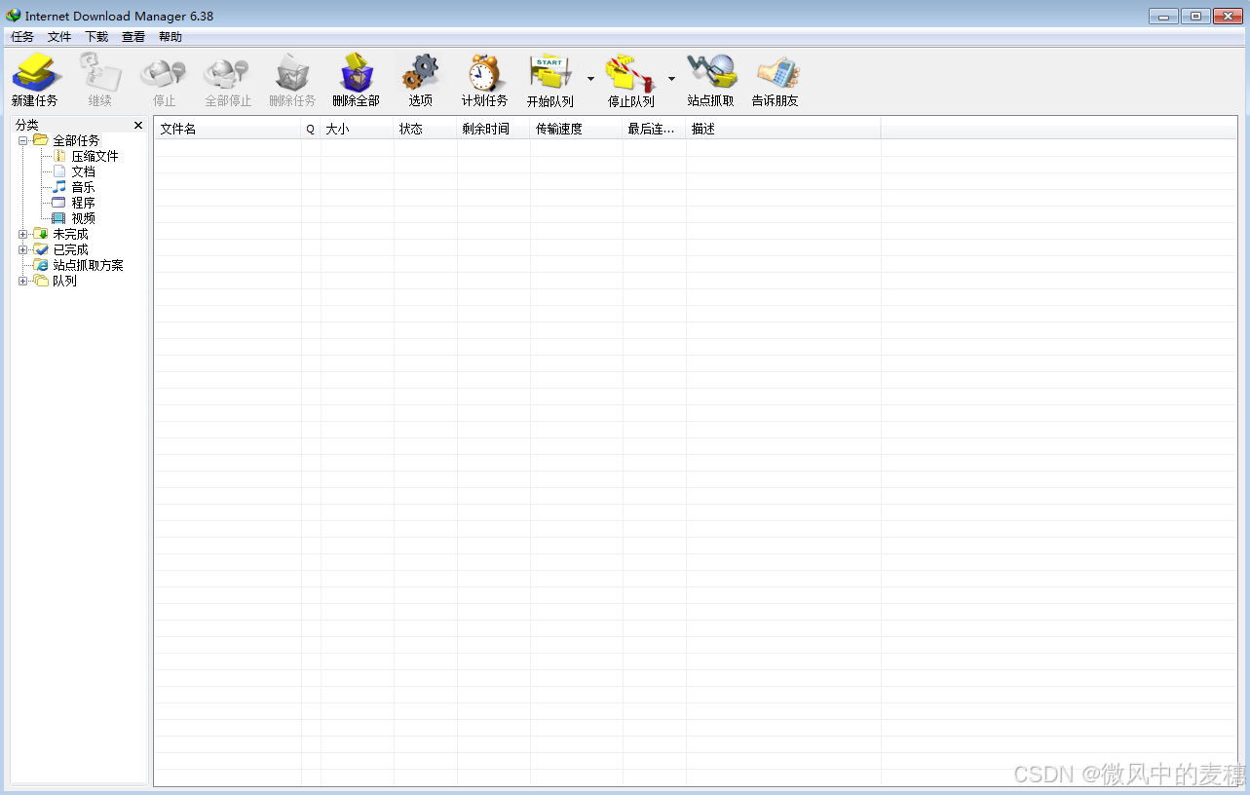Sort by 文件名 column header

pos(228,129)
